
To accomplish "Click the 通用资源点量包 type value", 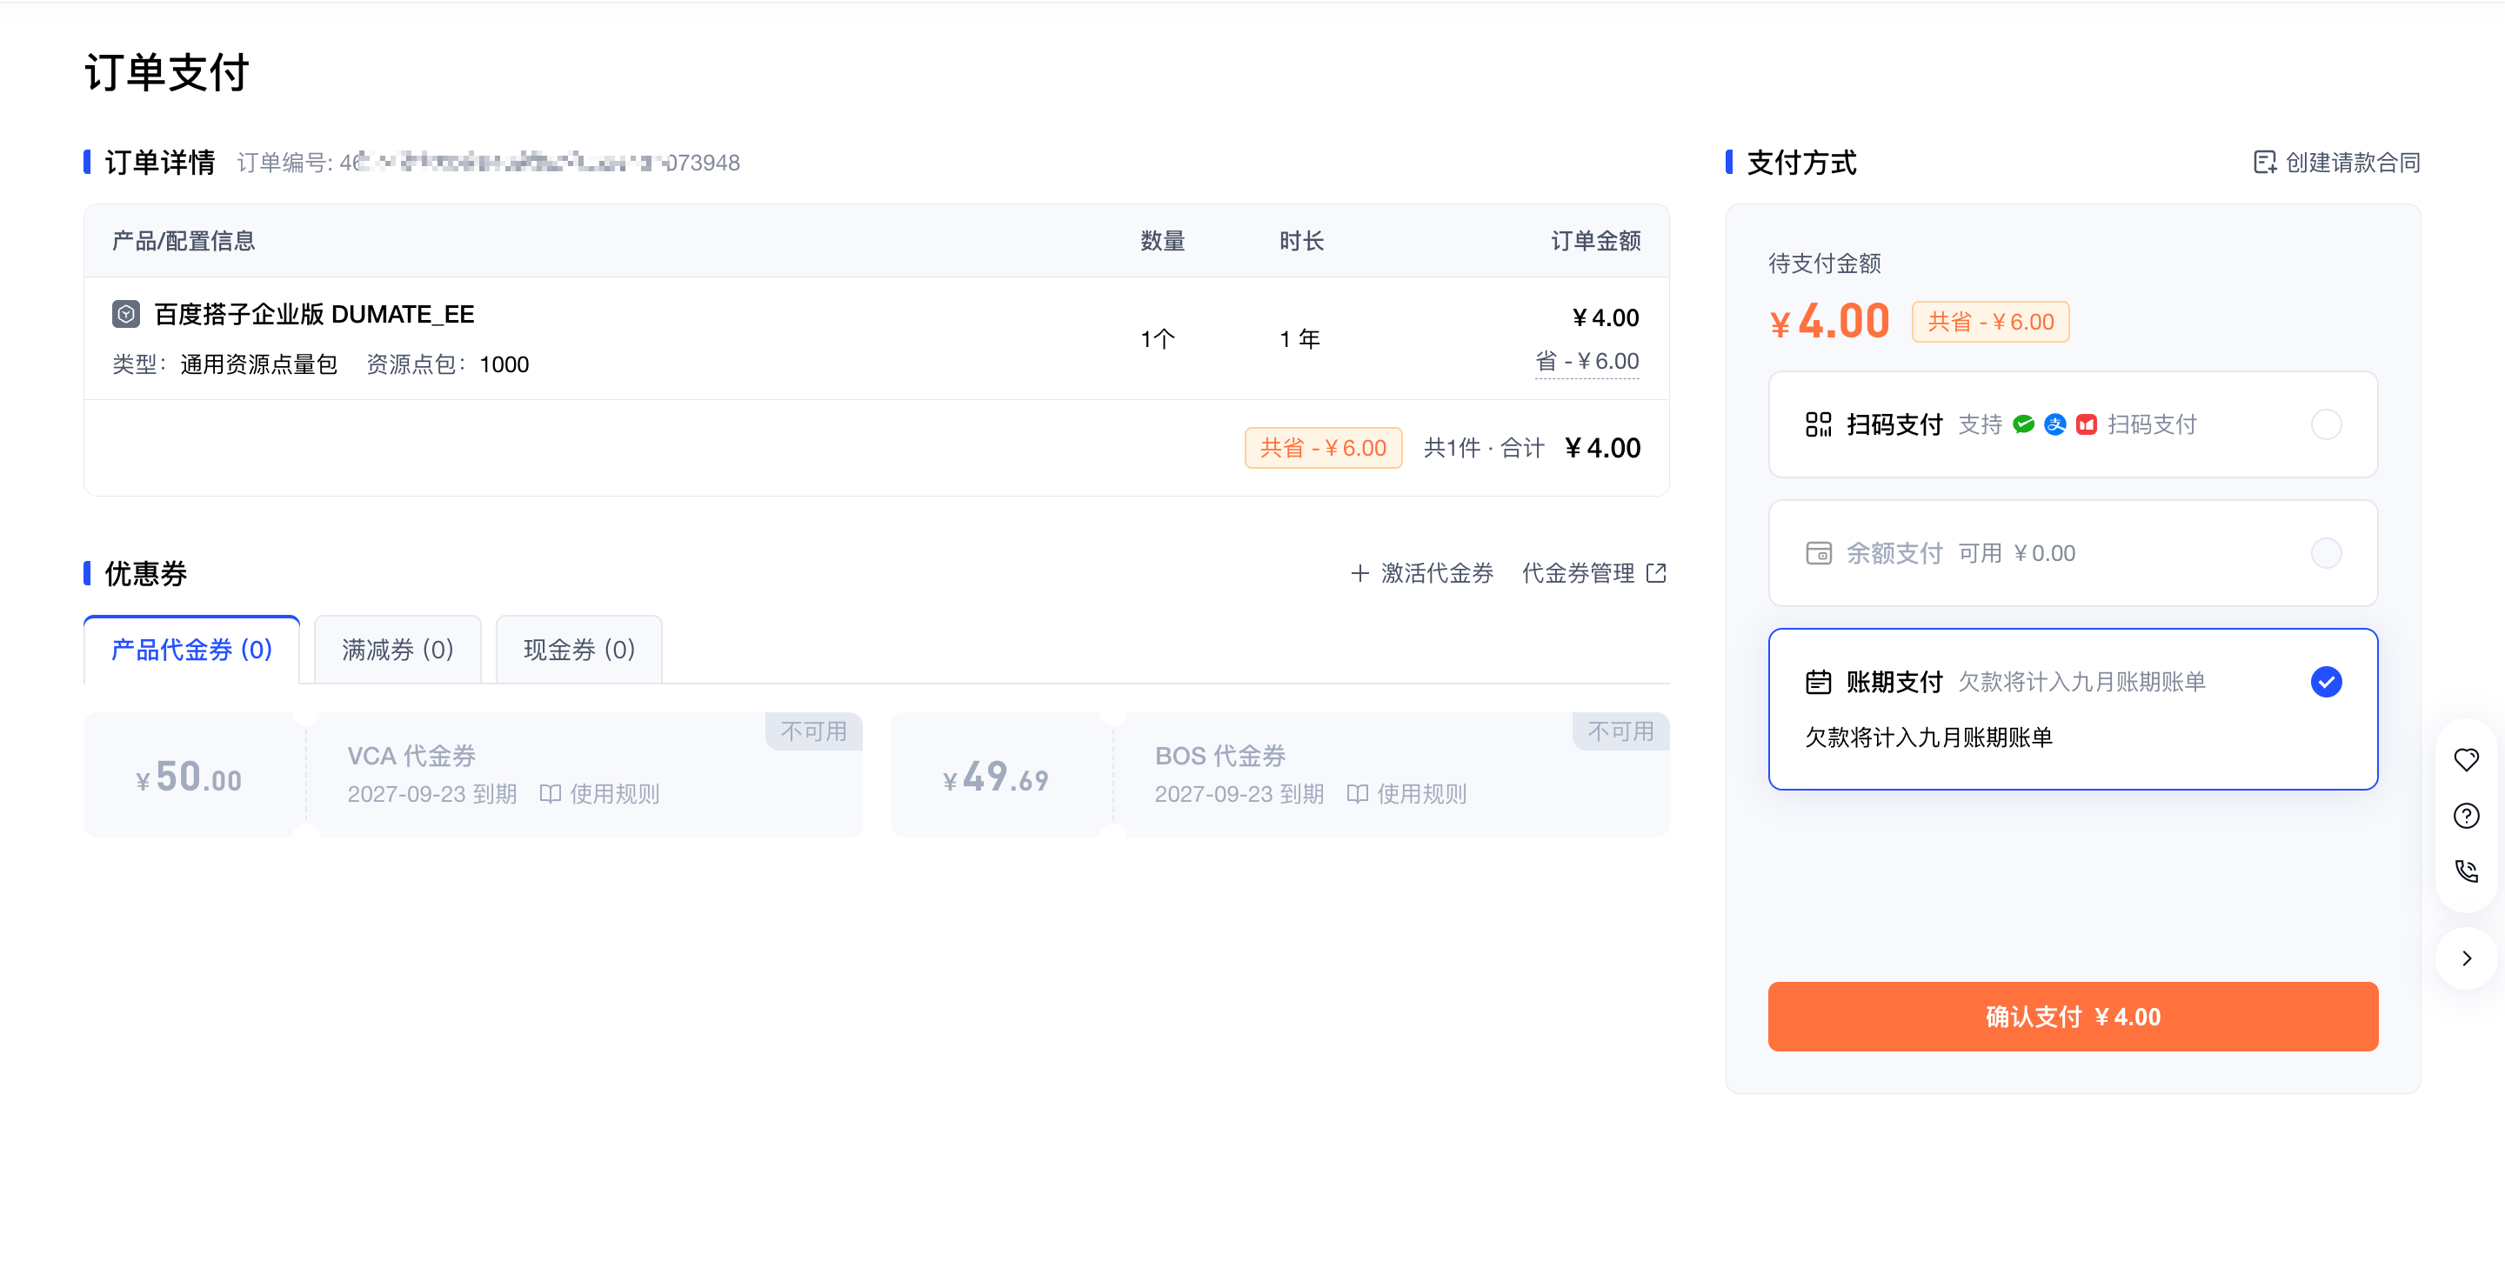I will click(258, 364).
